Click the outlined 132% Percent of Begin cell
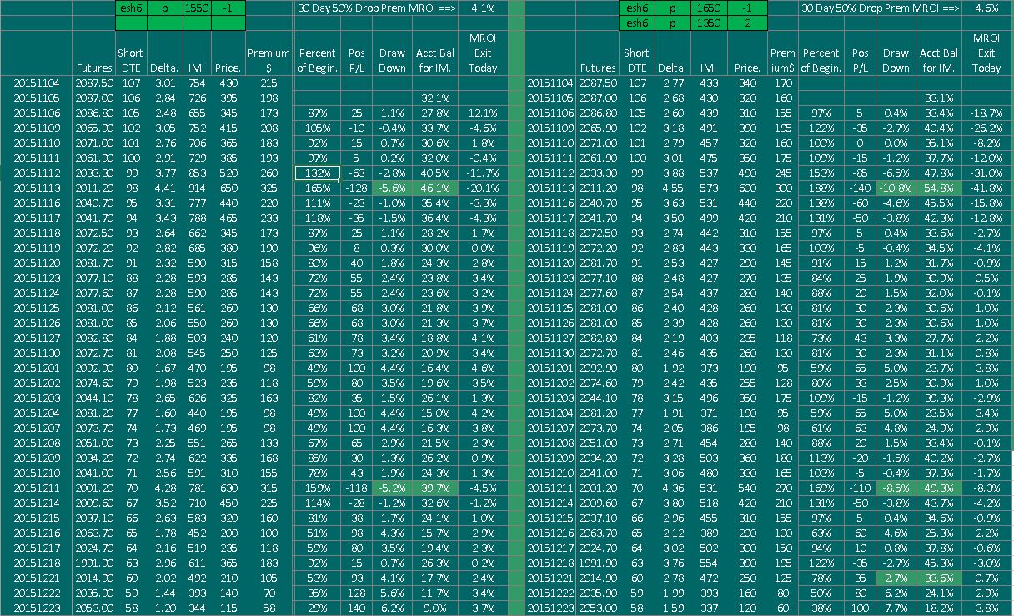 [x=317, y=173]
